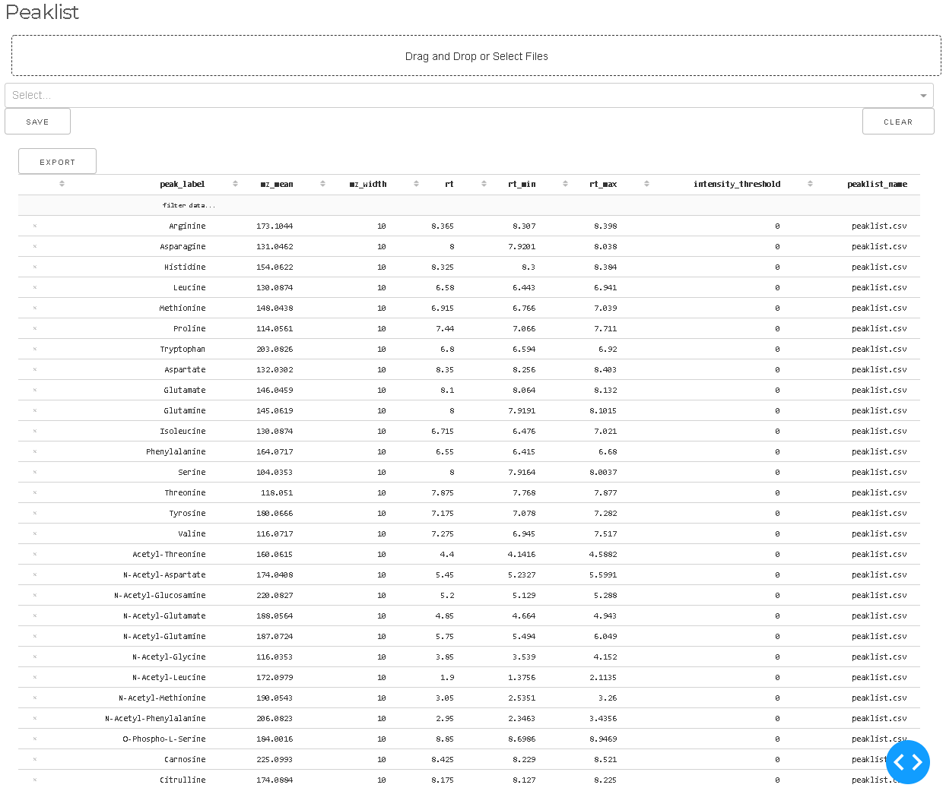The width and height of the screenshot is (946, 788).
Task: Delete the Arginine row
Action: [33, 226]
